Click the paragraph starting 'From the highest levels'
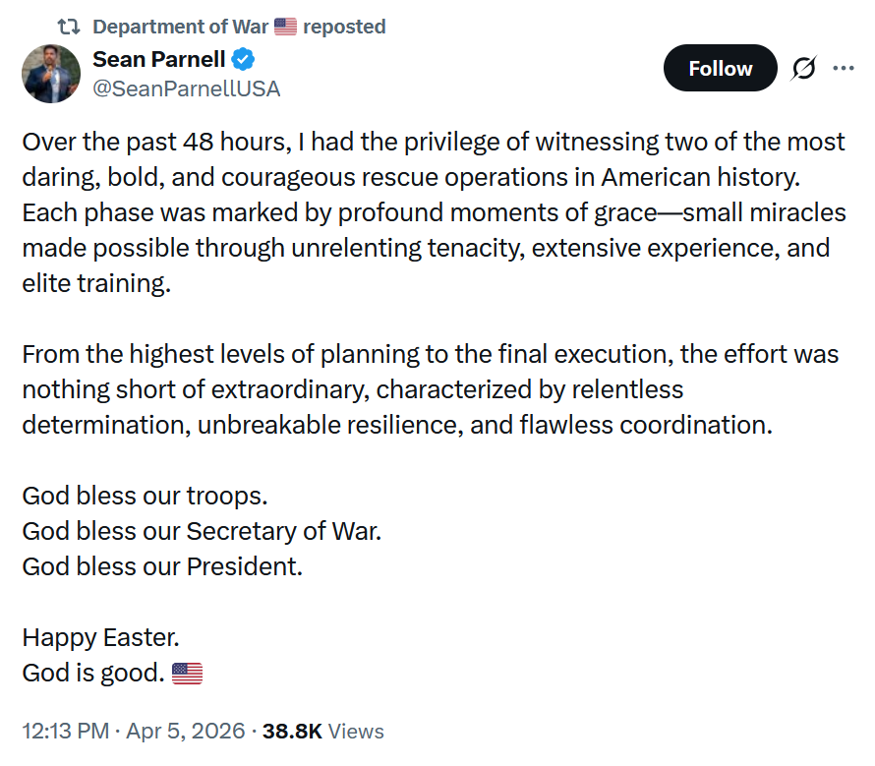 pos(430,389)
